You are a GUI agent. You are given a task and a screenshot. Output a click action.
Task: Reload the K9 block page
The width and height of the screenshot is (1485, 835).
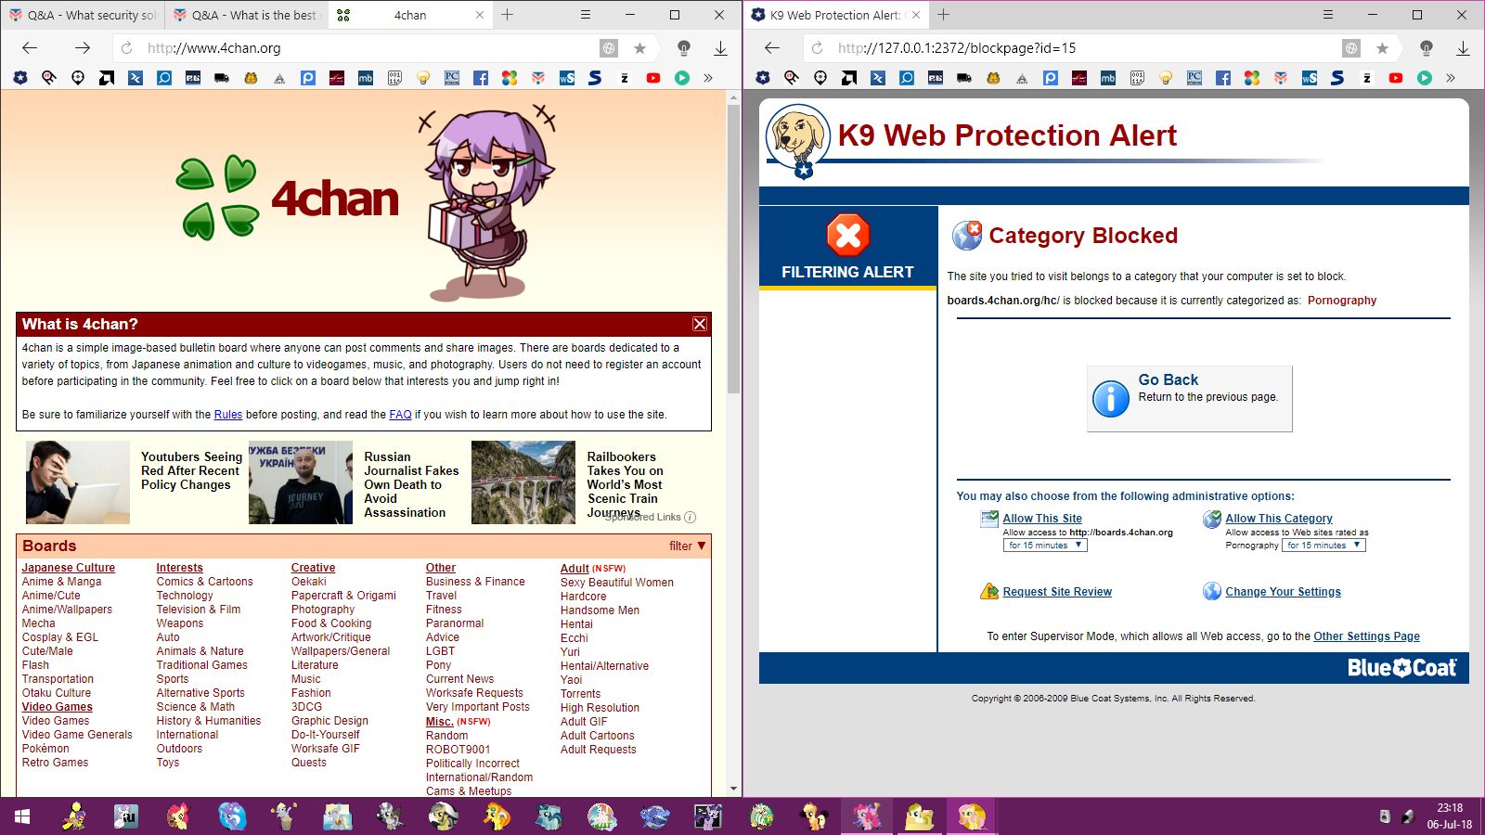817,48
